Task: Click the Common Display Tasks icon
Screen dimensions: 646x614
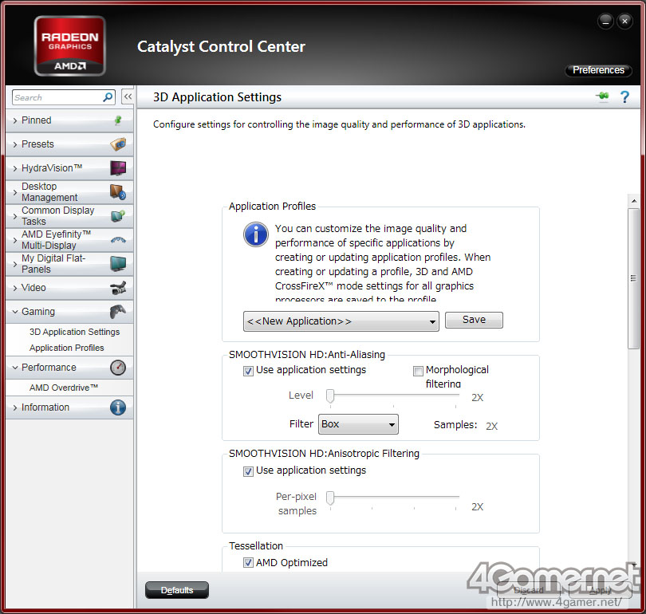Action: 118,216
